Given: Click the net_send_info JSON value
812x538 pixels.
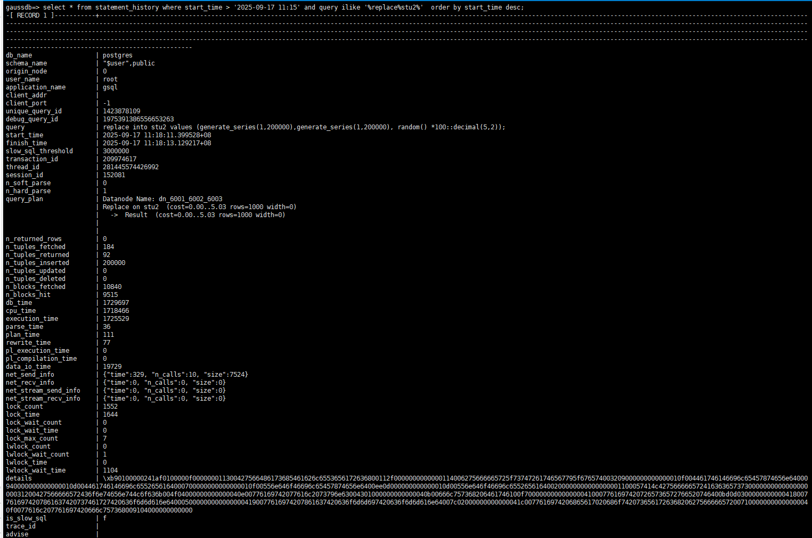Looking at the screenshot, I should point(175,375).
